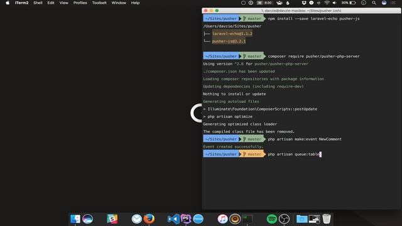Click the 'pusher-js@3.2.1' package text
Image resolution: width=402 pixels, height=226 pixels.
point(229,41)
